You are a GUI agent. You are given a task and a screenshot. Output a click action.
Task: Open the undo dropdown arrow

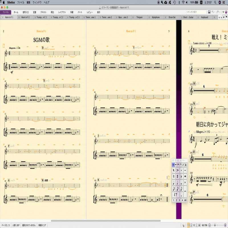pyautogui.click(x=215, y=12)
